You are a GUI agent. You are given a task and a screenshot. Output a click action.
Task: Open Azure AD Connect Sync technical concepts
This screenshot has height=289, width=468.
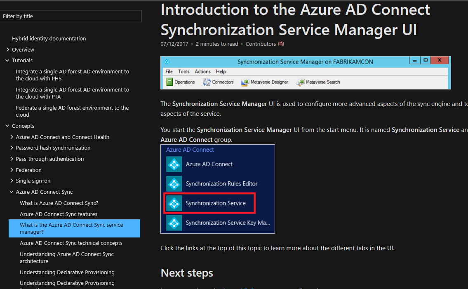tap(71, 243)
